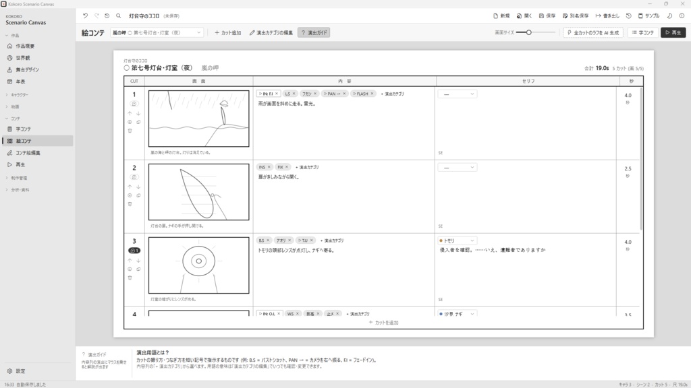
Task: Delete cut 2 with trash icon
Action: [x=130, y=204]
